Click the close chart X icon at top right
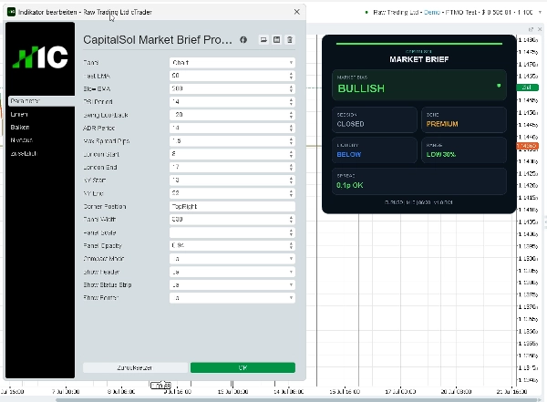The height and width of the screenshot is (402, 547). 540,29
